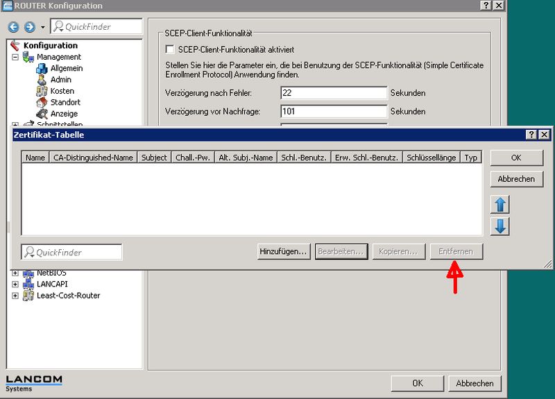Click the Anzeige magnifier icon
This screenshot has height=399, width=555.
tap(42, 114)
